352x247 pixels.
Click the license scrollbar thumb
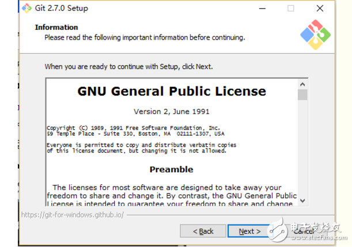[x=302, y=94]
